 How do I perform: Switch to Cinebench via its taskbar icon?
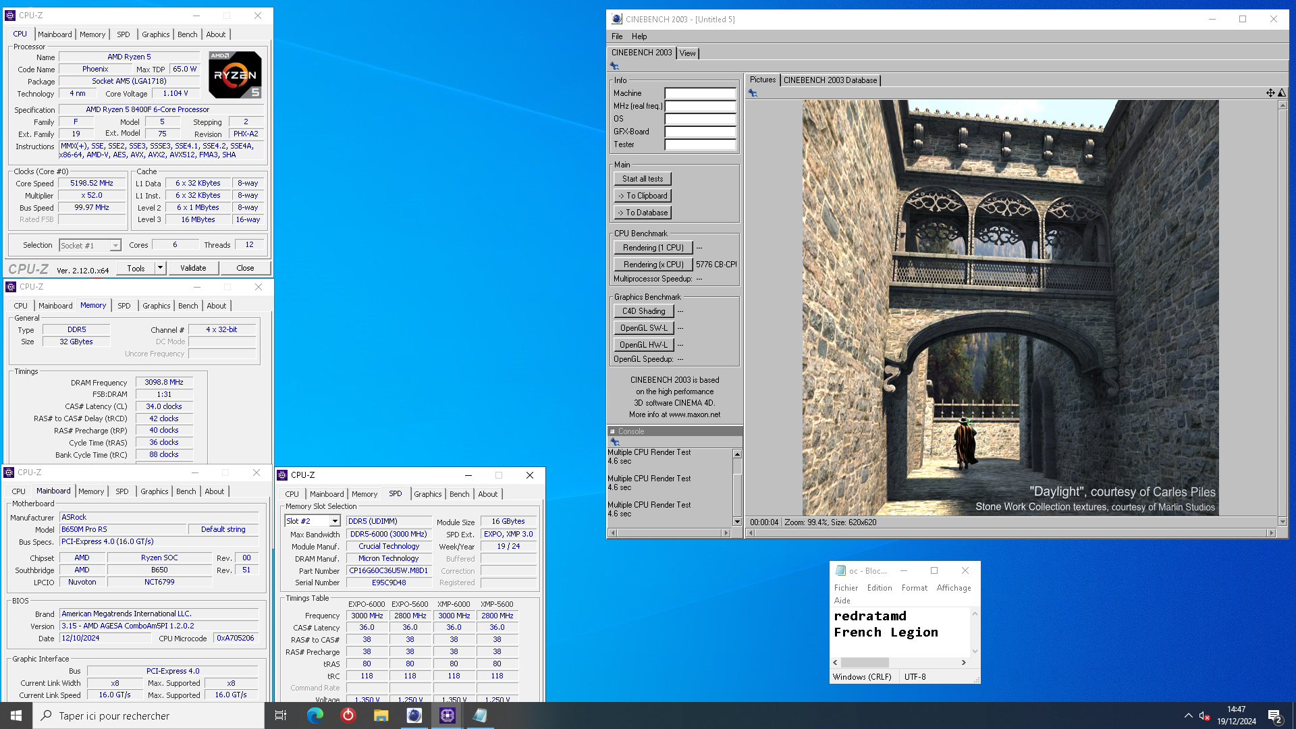[414, 715]
